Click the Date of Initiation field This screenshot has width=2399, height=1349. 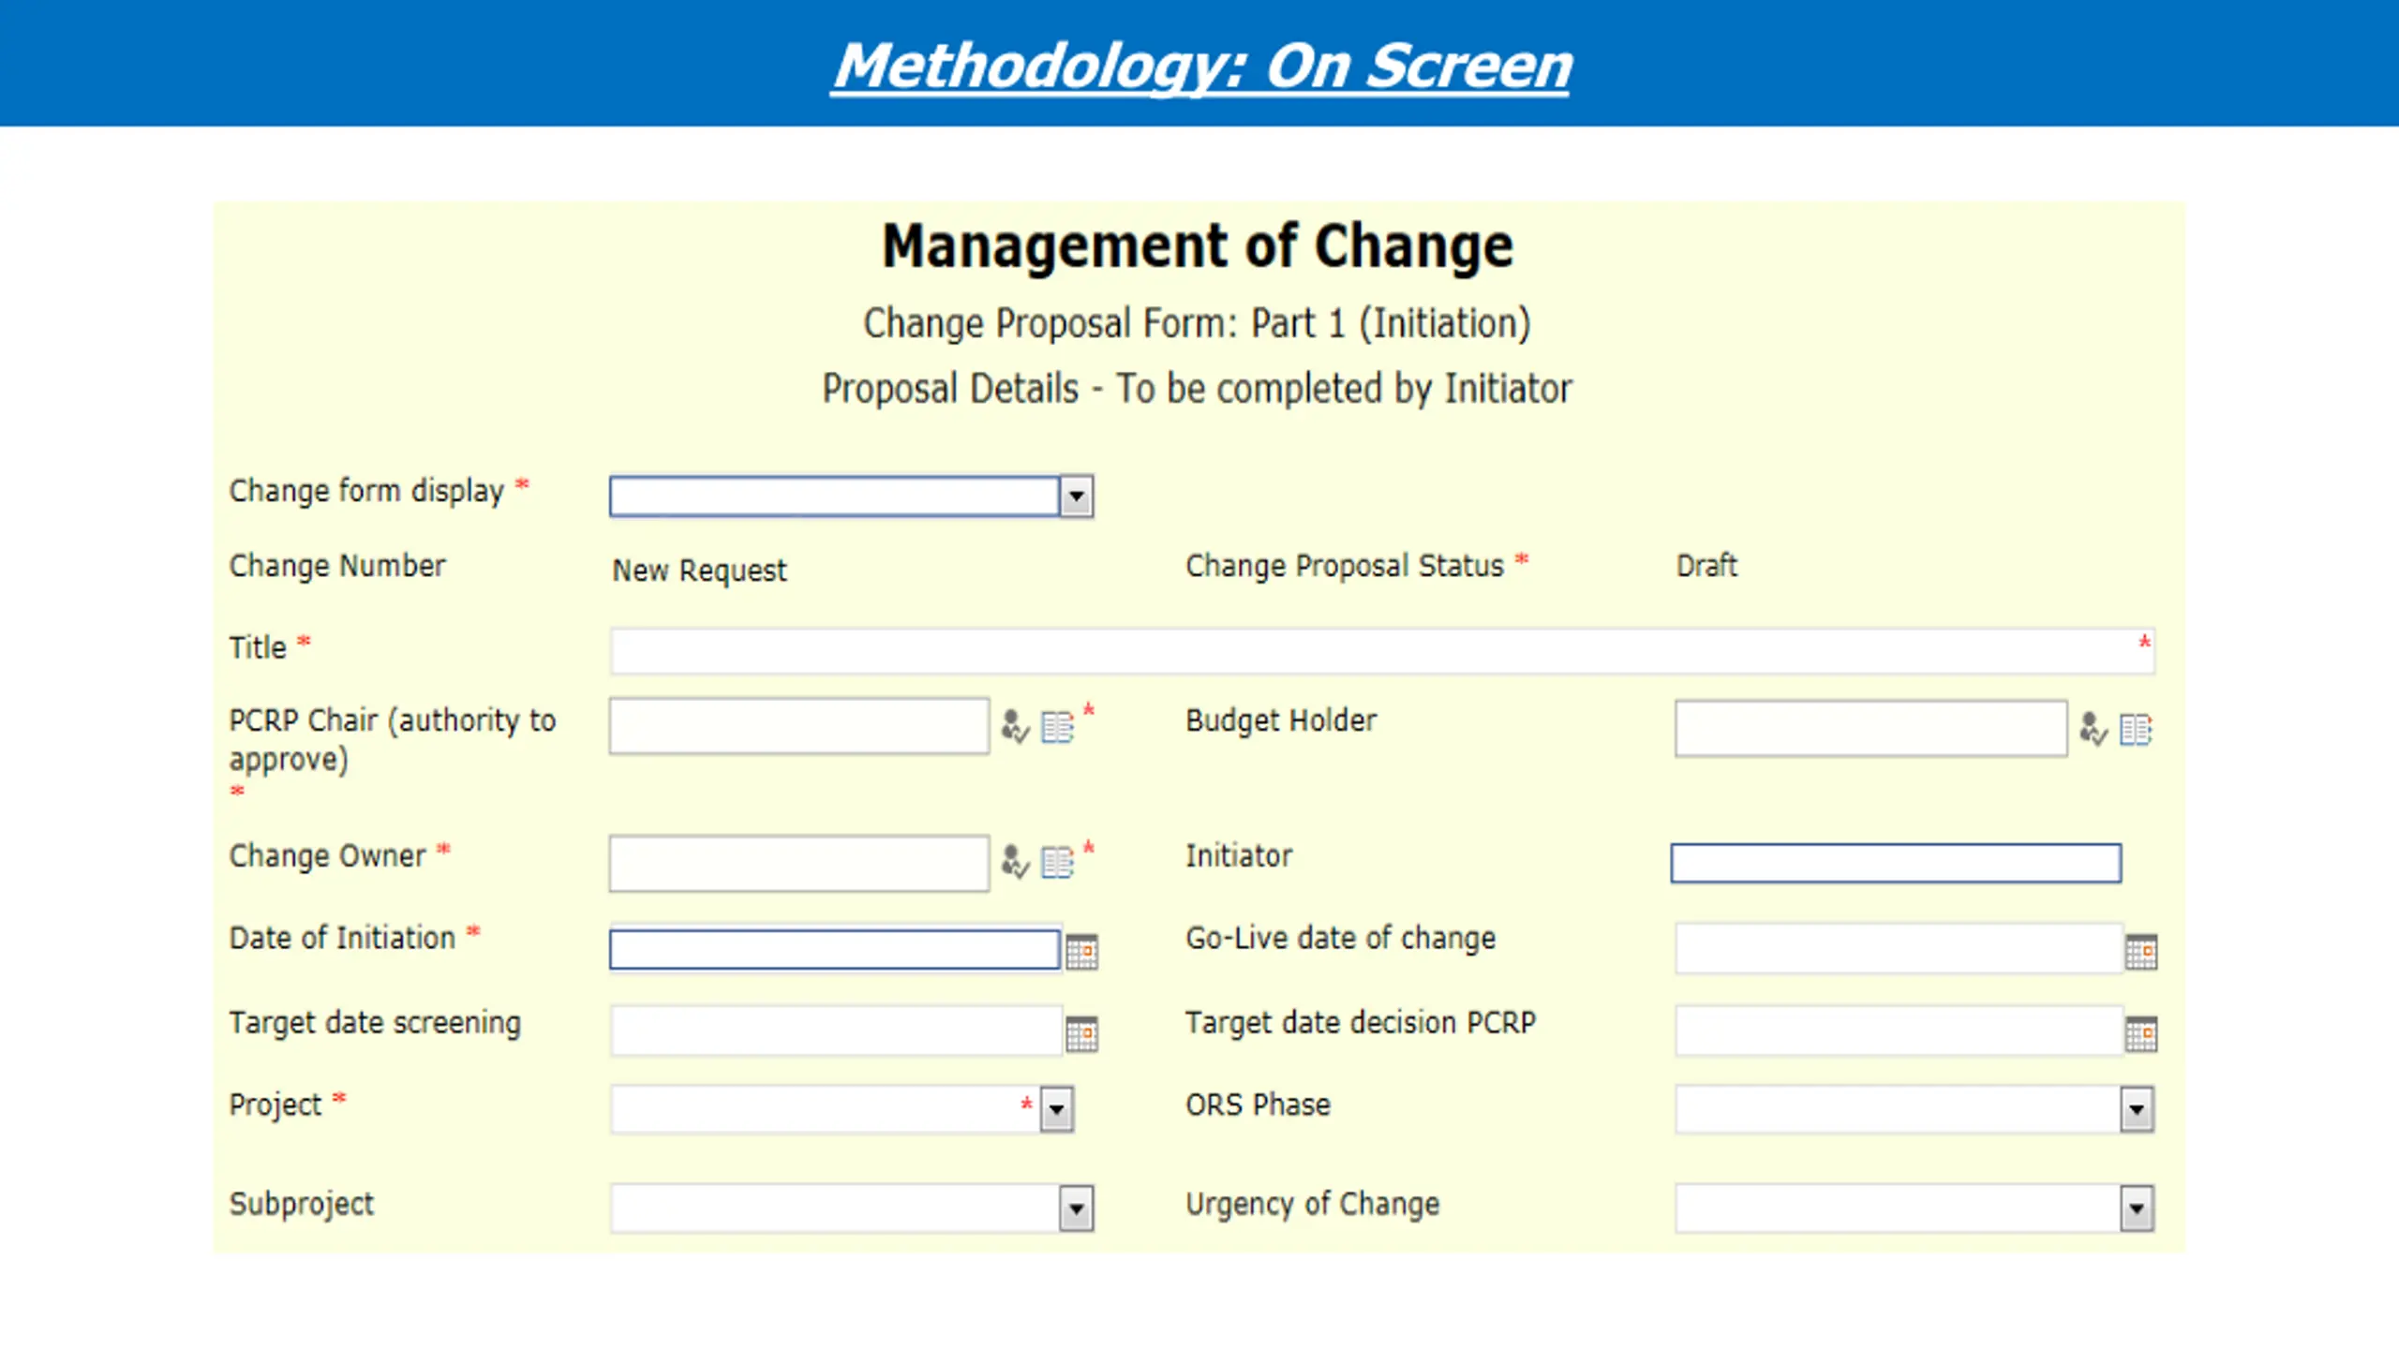click(834, 950)
